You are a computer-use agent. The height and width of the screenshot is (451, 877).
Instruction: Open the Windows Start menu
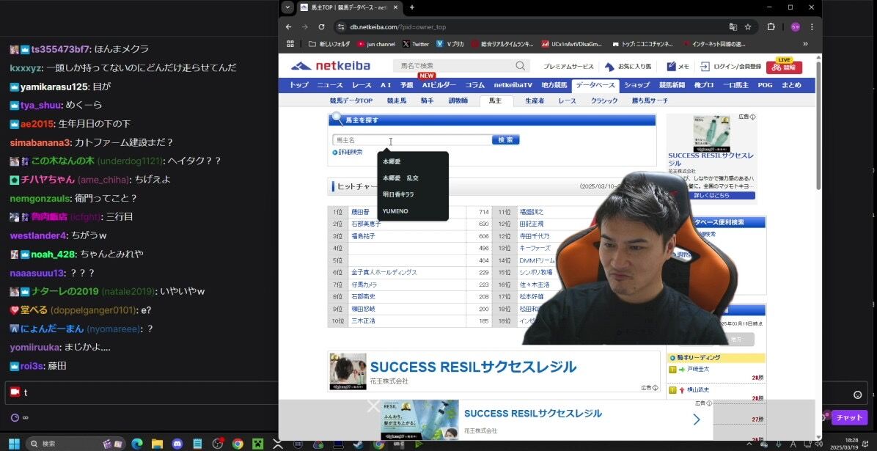[x=14, y=444]
